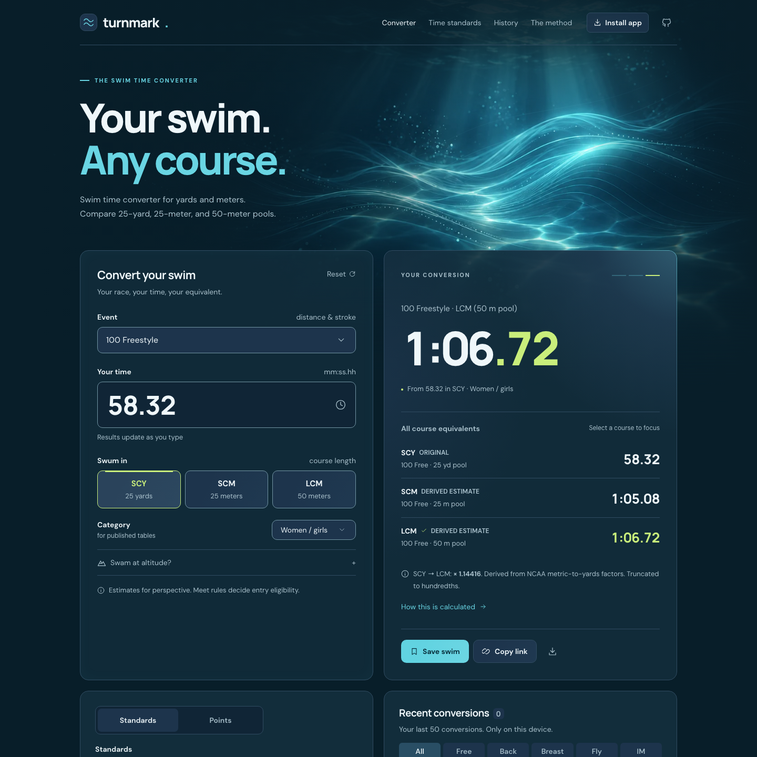
Task: Click the Copy link button
Action: pos(505,651)
